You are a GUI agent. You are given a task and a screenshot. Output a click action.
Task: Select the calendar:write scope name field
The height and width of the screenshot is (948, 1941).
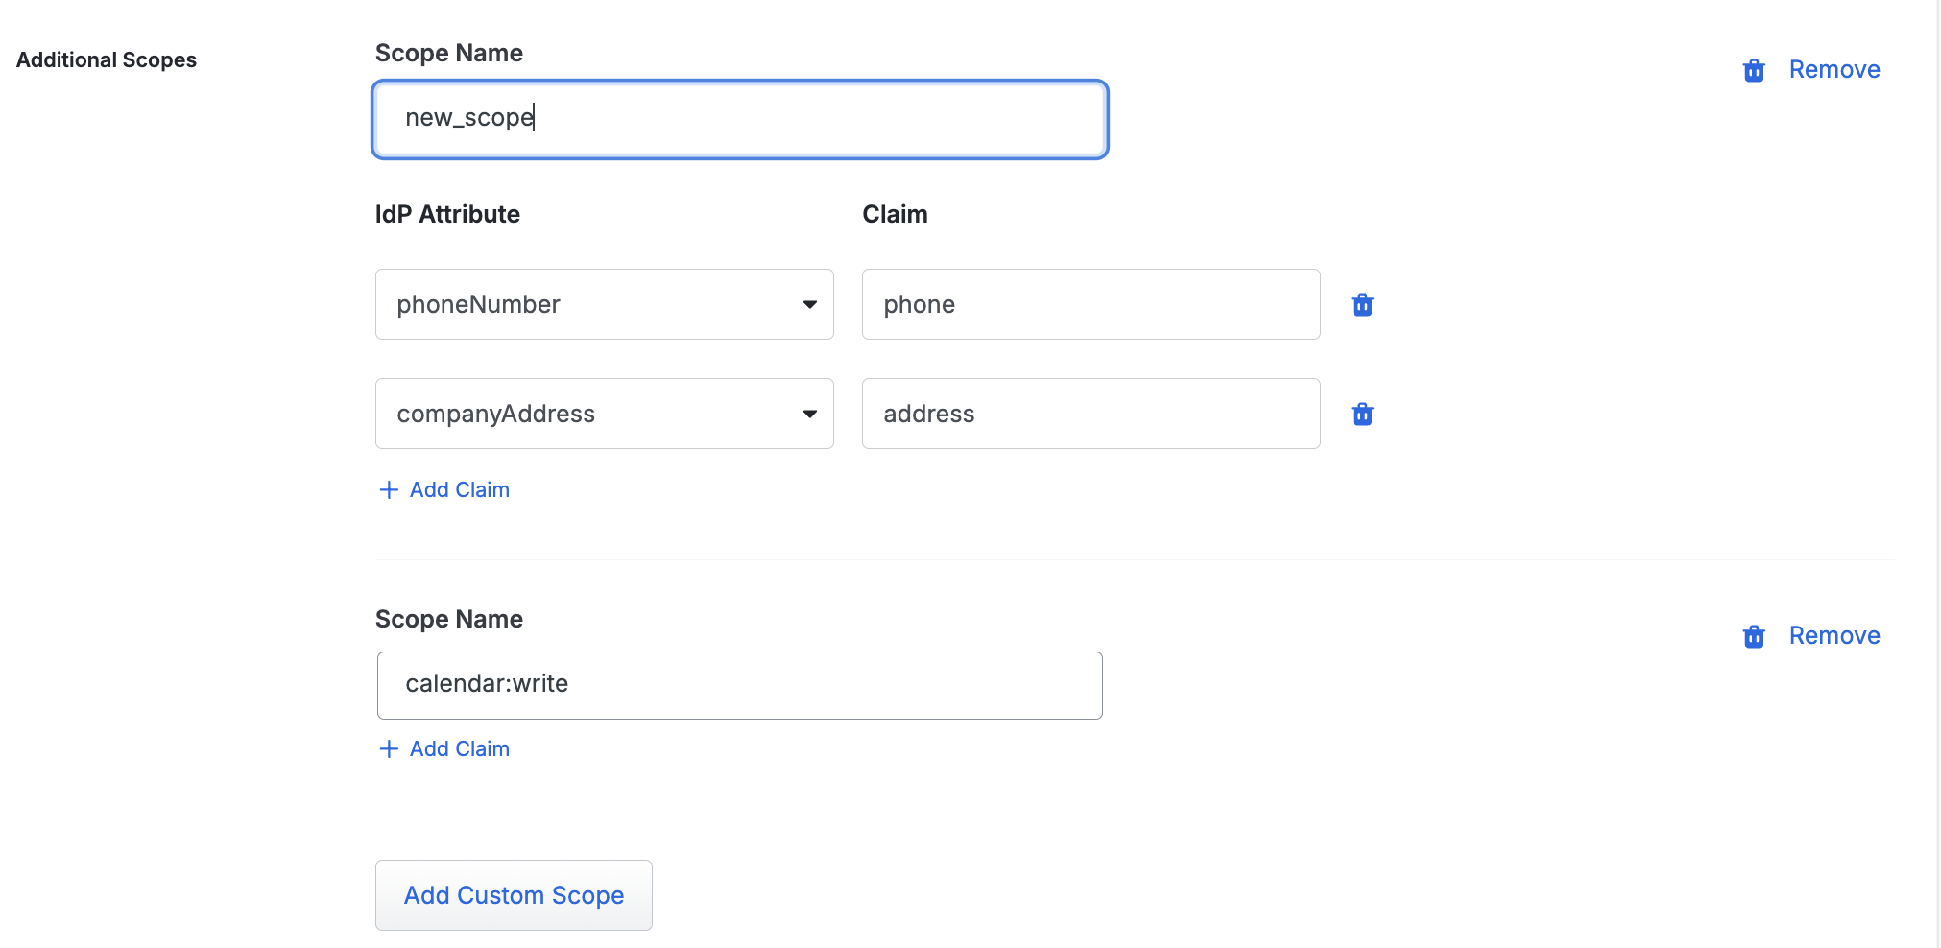tap(737, 684)
